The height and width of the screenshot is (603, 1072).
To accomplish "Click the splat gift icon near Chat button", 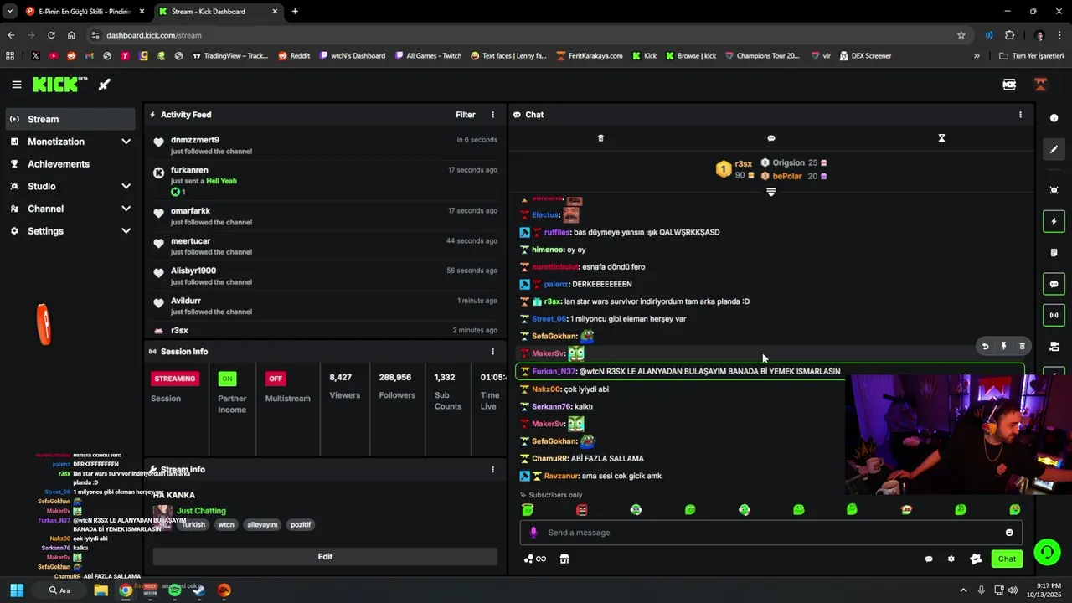I will tap(976, 559).
